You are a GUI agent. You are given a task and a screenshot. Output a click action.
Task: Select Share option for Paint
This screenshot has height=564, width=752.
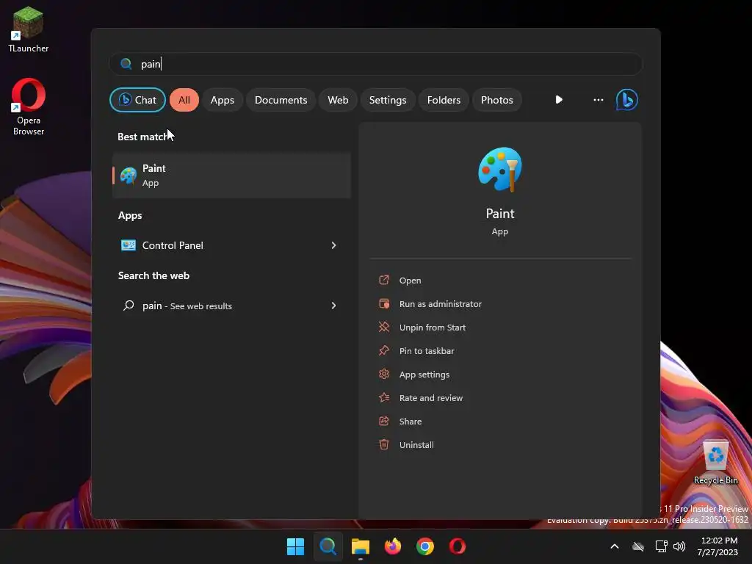pyautogui.click(x=410, y=421)
